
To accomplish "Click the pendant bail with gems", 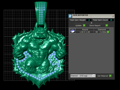I will click(x=41, y=13).
